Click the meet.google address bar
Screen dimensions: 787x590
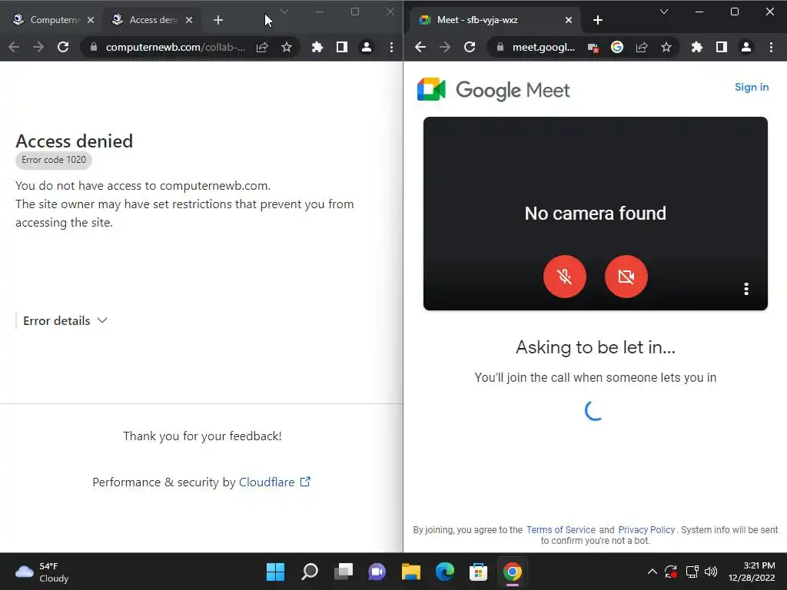[x=543, y=47]
